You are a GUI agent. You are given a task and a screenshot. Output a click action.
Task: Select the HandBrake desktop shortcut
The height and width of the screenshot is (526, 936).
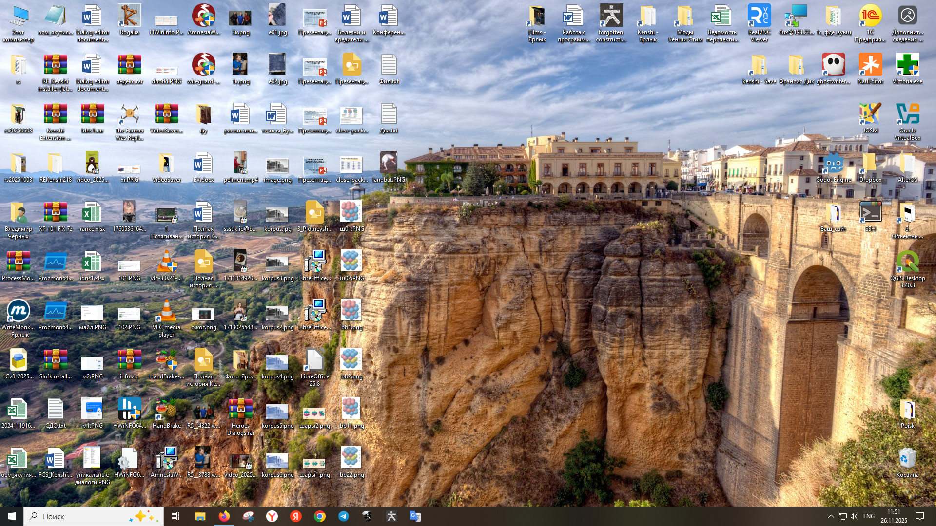point(166,412)
